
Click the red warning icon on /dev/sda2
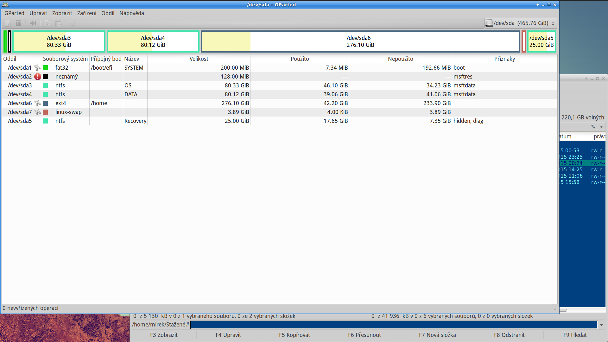pos(37,77)
